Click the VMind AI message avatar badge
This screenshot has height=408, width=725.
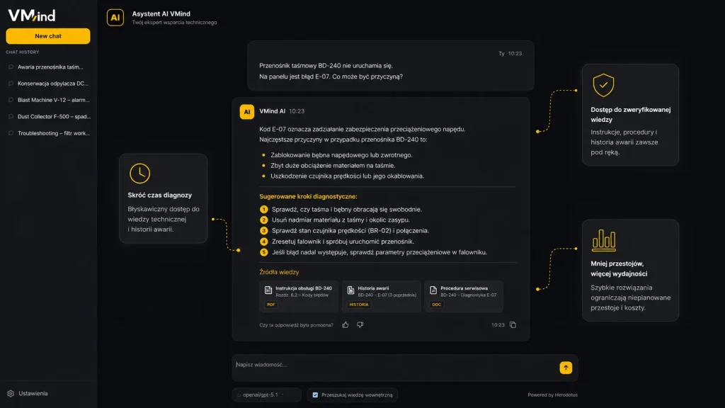point(247,111)
